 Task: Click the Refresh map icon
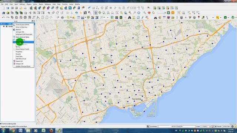pyautogui.click(x=139, y=13)
